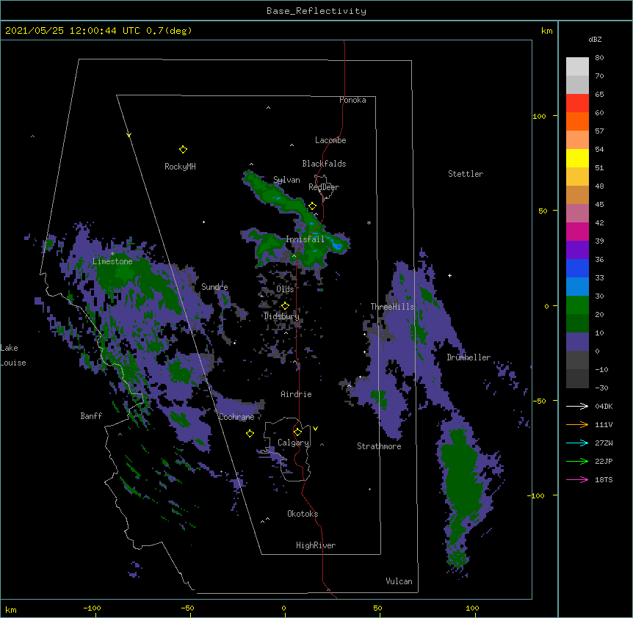Click the HighRiver label
This screenshot has height=618, width=633.
coord(316,545)
